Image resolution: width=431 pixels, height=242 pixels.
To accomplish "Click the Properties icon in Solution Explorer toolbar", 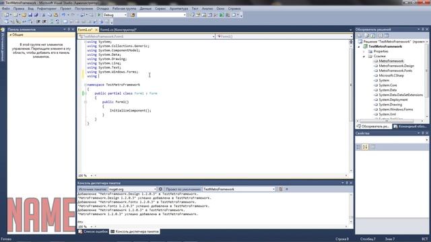I will tap(360, 36).
